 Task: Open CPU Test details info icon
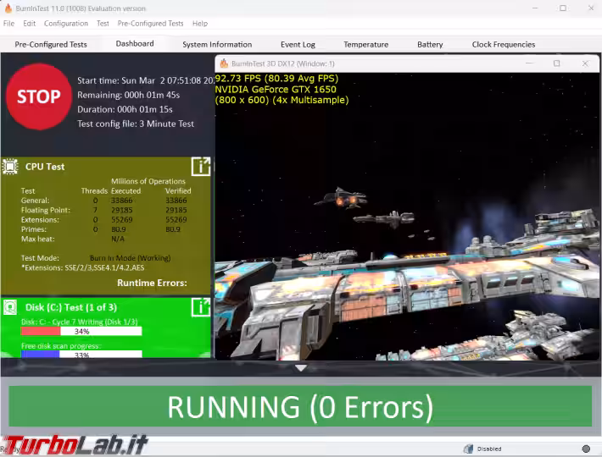click(x=201, y=167)
